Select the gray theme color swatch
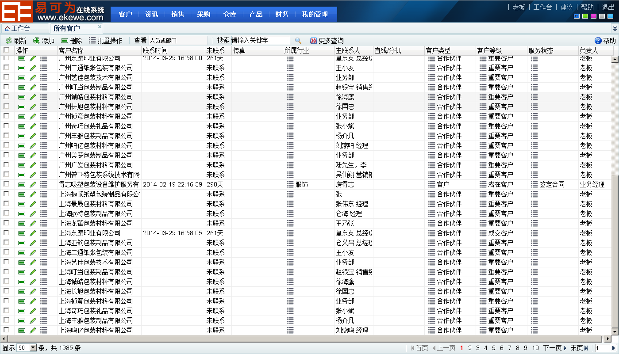The width and height of the screenshot is (619, 354). coord(602,16)
